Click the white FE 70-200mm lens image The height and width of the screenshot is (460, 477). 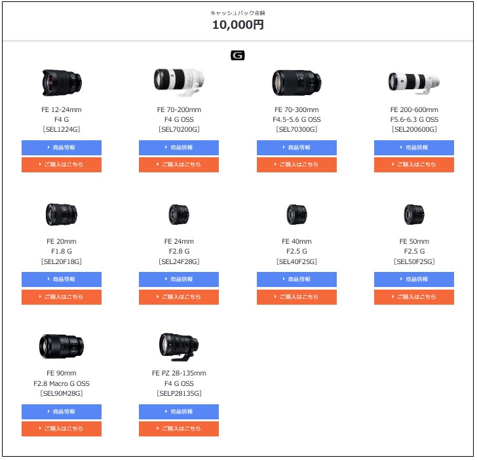pyautogui.click(x=179, y=82)
